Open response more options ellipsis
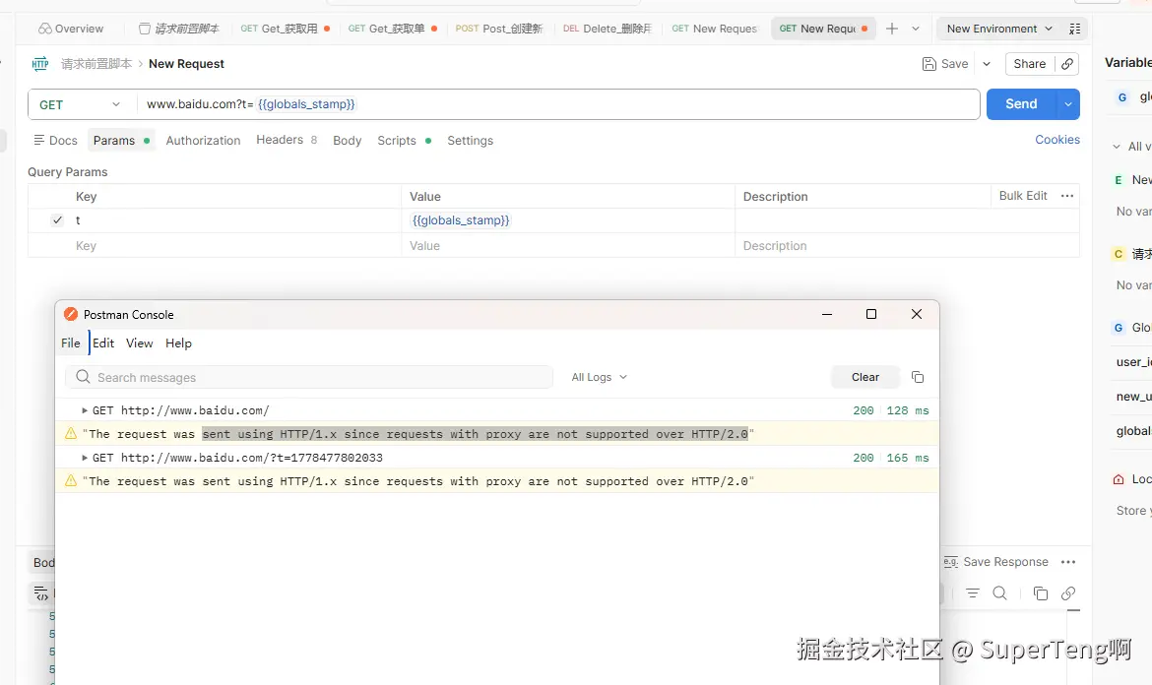 (x=1068, y=562)
